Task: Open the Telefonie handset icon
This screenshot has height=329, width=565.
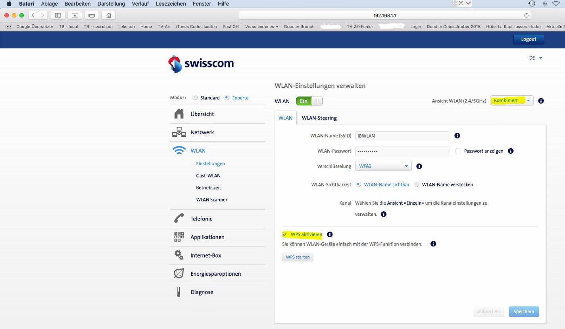Action: click(179, 219)
